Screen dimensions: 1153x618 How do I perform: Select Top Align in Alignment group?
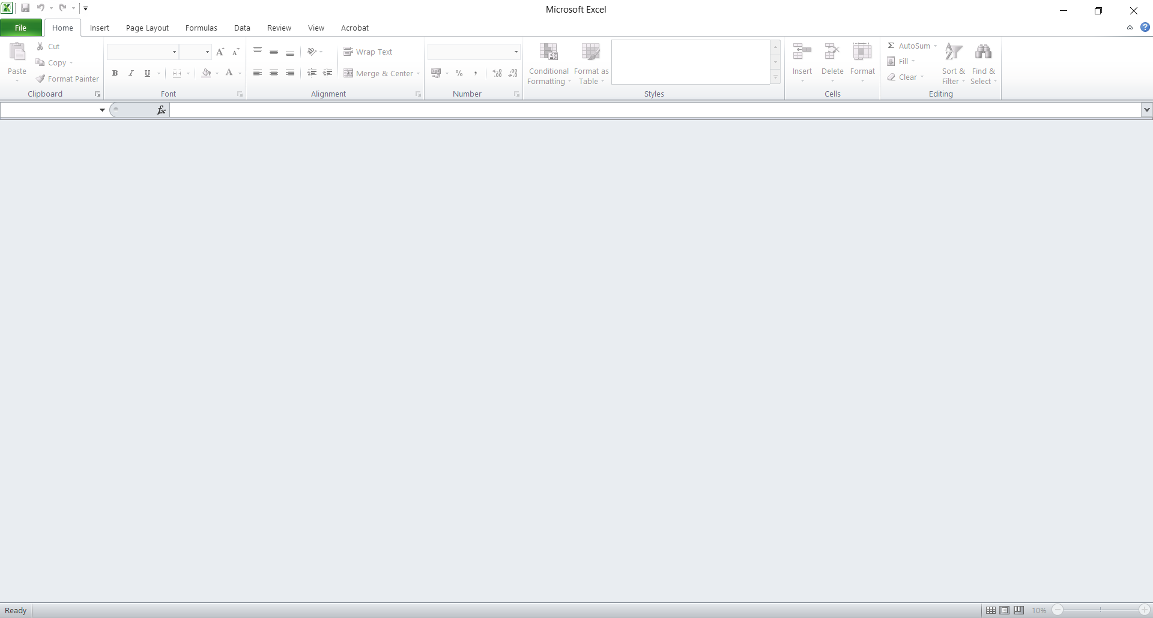[x=258, y=52]
